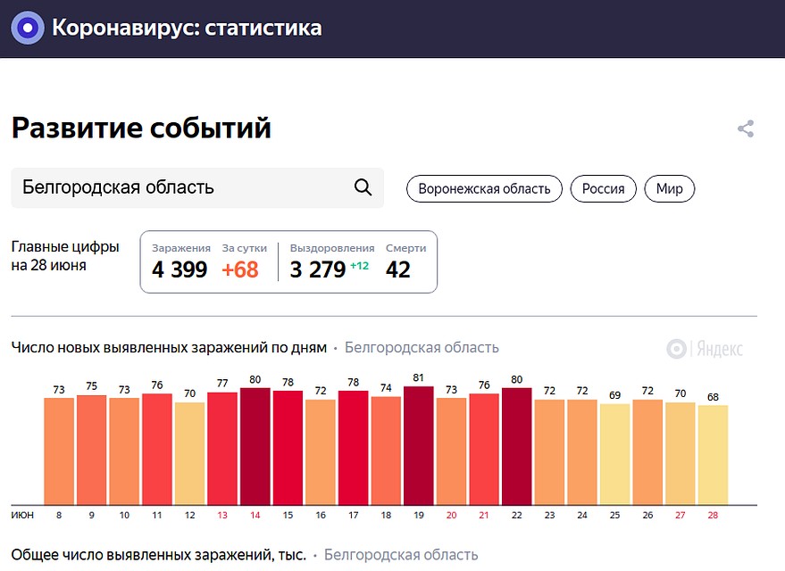The height and width of the screenshot is (571, 785).
Task: Click the June 26 bar with 72
Action: [647, 452]
